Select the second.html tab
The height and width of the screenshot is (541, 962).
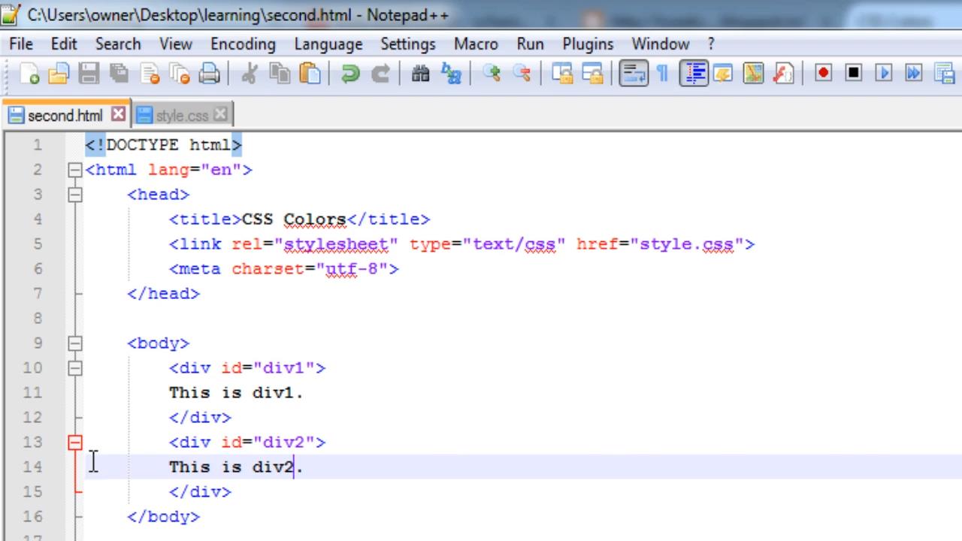(x=65, y=116)
